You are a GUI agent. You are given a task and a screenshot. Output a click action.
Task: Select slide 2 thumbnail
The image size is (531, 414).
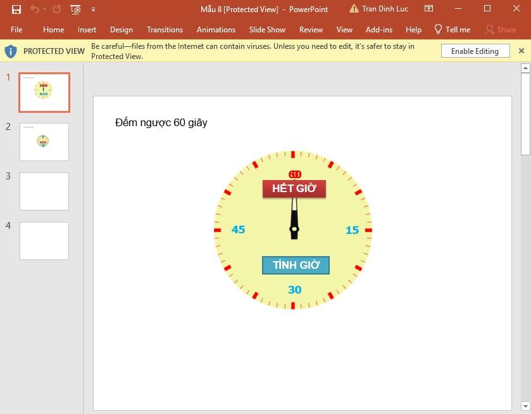44,141
